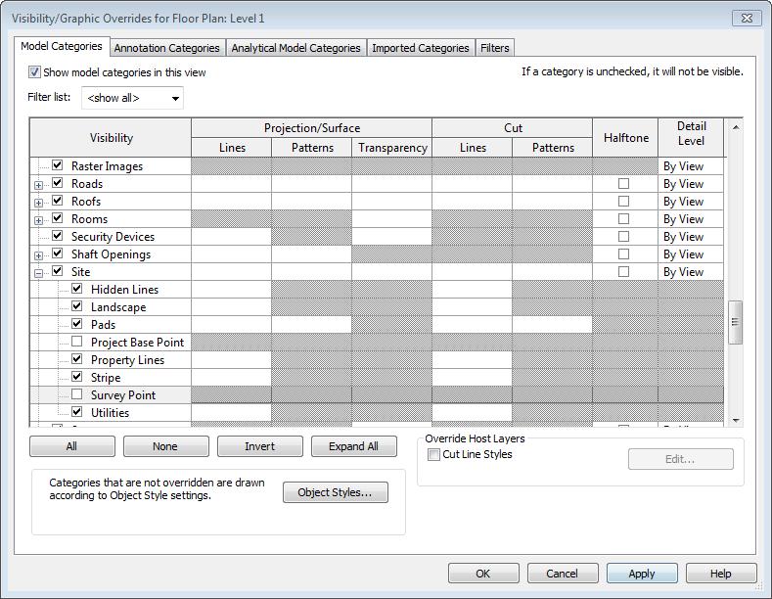Select Projection Lines cell for Roads
This screenshot has height=599, width=772.
[231, 184]
